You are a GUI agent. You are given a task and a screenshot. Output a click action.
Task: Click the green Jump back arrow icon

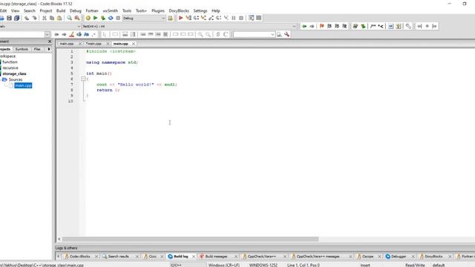[304, 27]
